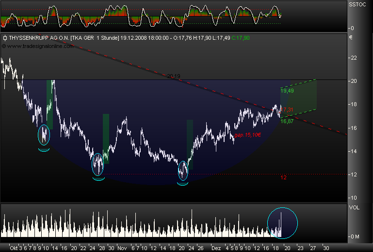
Task: Click the Dez label on the time axis
Action: (215, 248)
